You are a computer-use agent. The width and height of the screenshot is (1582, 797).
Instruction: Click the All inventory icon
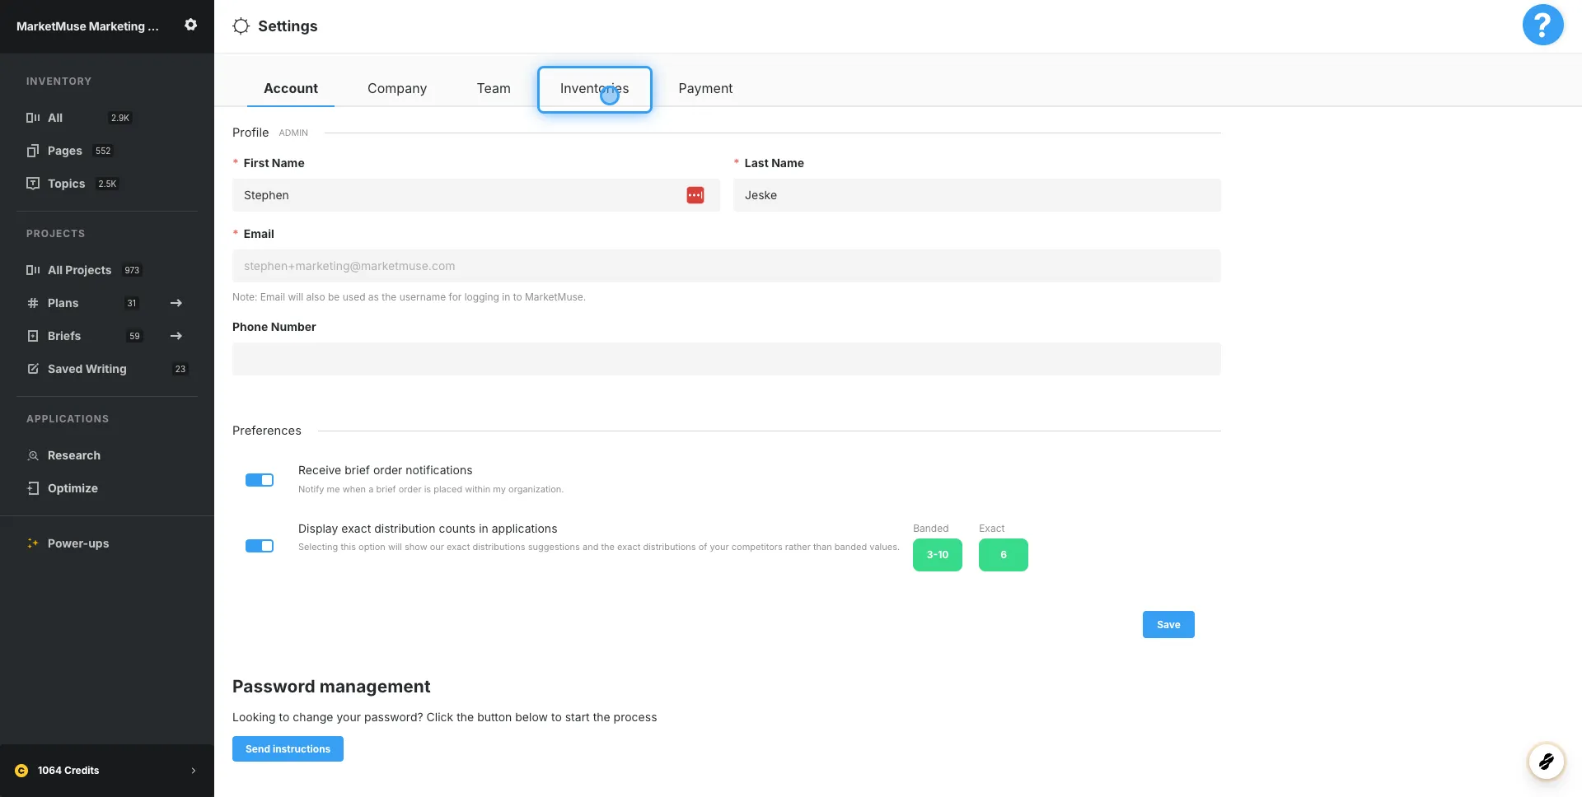(x=33, y=118)
